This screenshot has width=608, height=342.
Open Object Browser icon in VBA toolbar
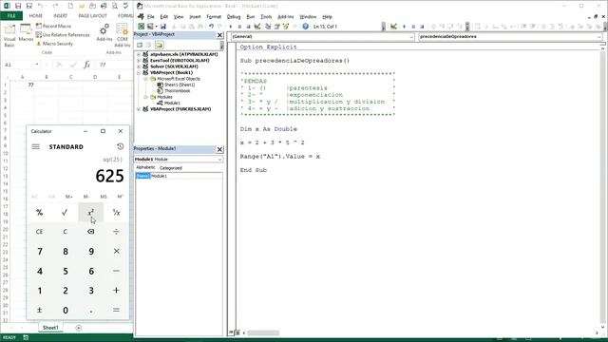pos(286,27)
